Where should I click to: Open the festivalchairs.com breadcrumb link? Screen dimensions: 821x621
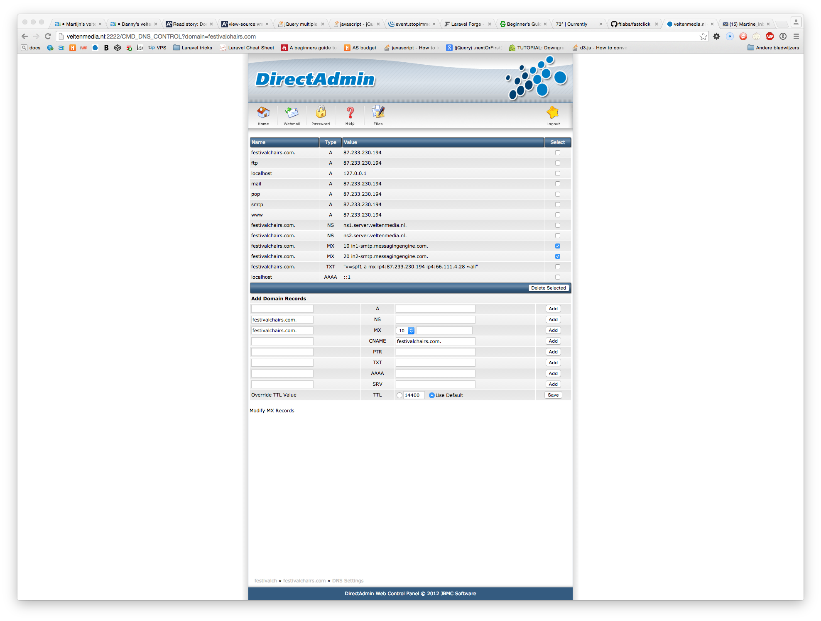[x=304, y=581]
